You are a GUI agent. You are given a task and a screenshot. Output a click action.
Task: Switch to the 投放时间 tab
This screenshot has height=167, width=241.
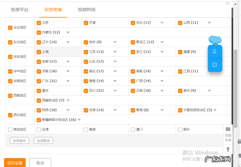(87, 10)
